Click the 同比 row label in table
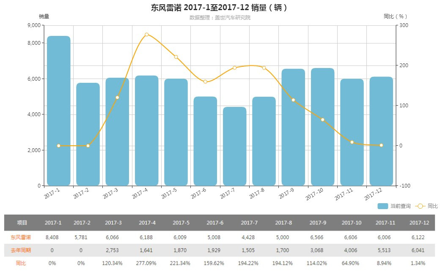440x275 pixels. [21, 263]
